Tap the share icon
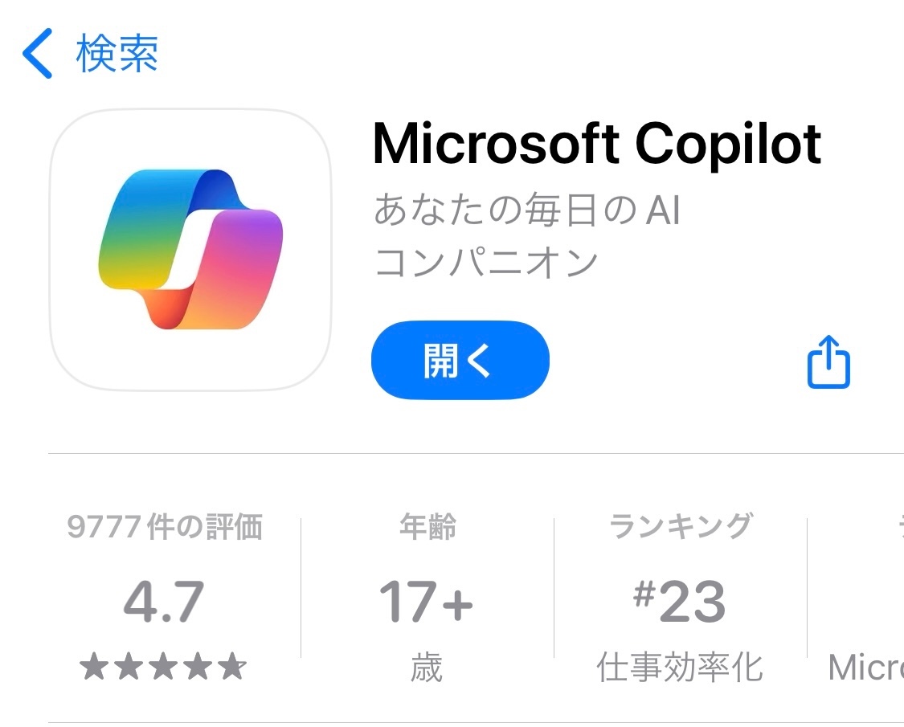The width and height of the screenshot is (904, 727). [x=828, y=361]
